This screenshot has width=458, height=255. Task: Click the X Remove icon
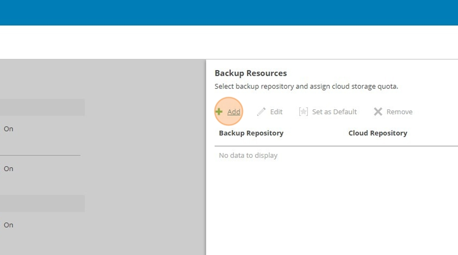(x=378, y=112)
